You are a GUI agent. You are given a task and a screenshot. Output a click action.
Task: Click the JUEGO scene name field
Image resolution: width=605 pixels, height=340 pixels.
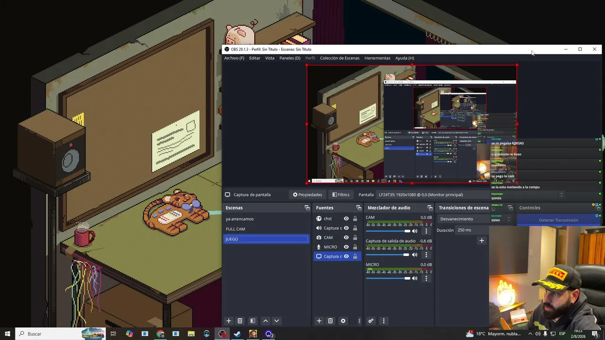[266, 239]
